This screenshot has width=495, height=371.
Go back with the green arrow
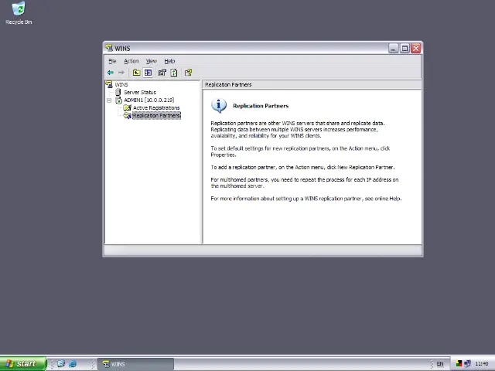(110, 73)
